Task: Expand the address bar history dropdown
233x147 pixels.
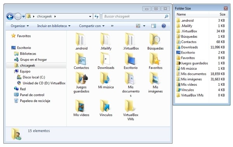Action: coord(90,16)
